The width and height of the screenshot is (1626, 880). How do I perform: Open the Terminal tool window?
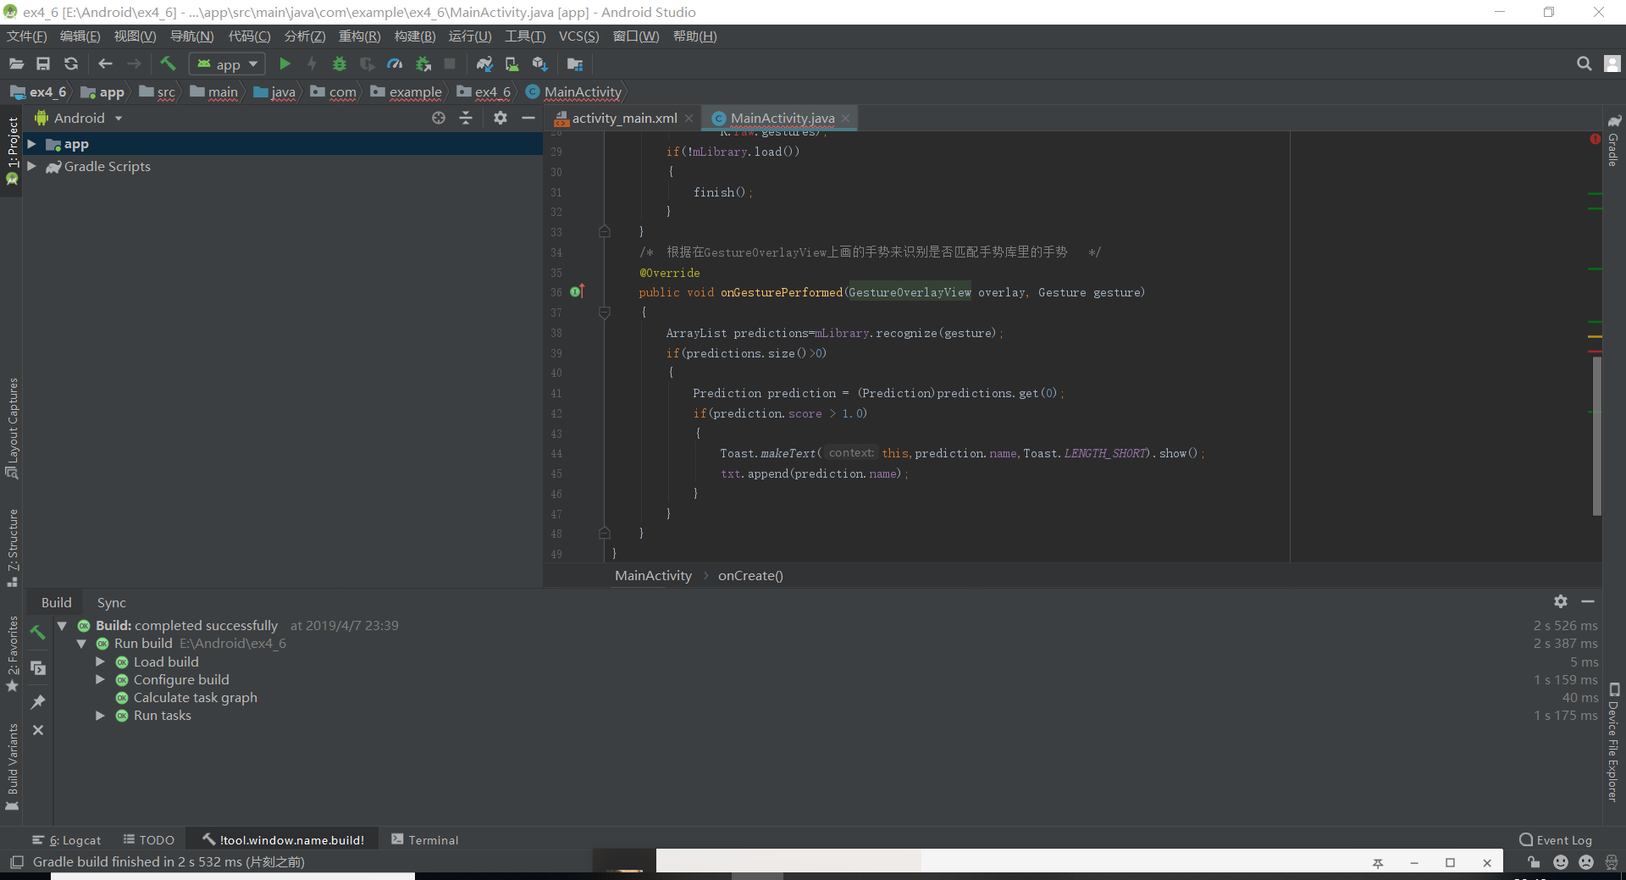[x=424, y=840]
